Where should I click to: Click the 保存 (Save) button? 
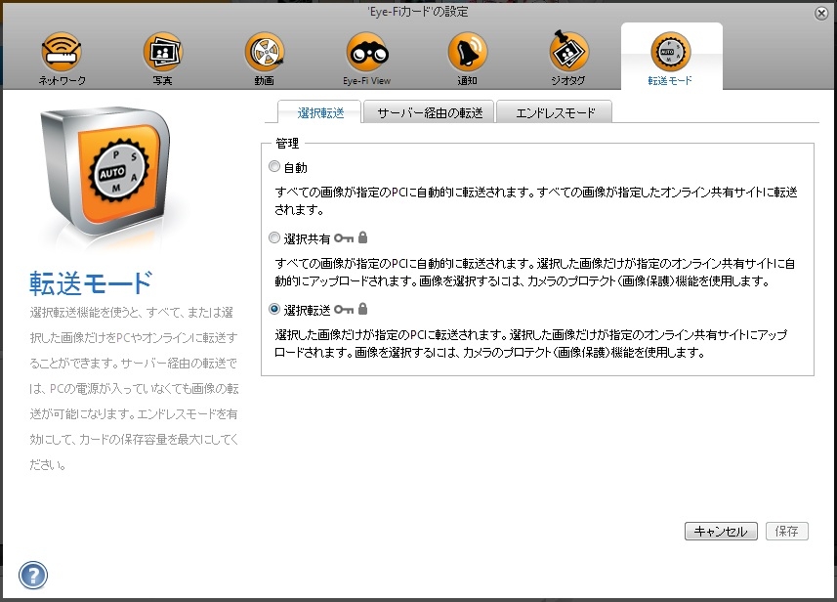(x=787, y=531)
